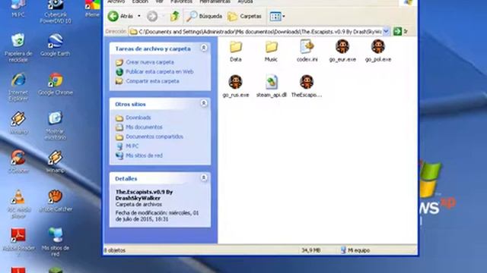Open the Ayuda menu
This screenshot has height=273, width=487.
tap(245, 2)
